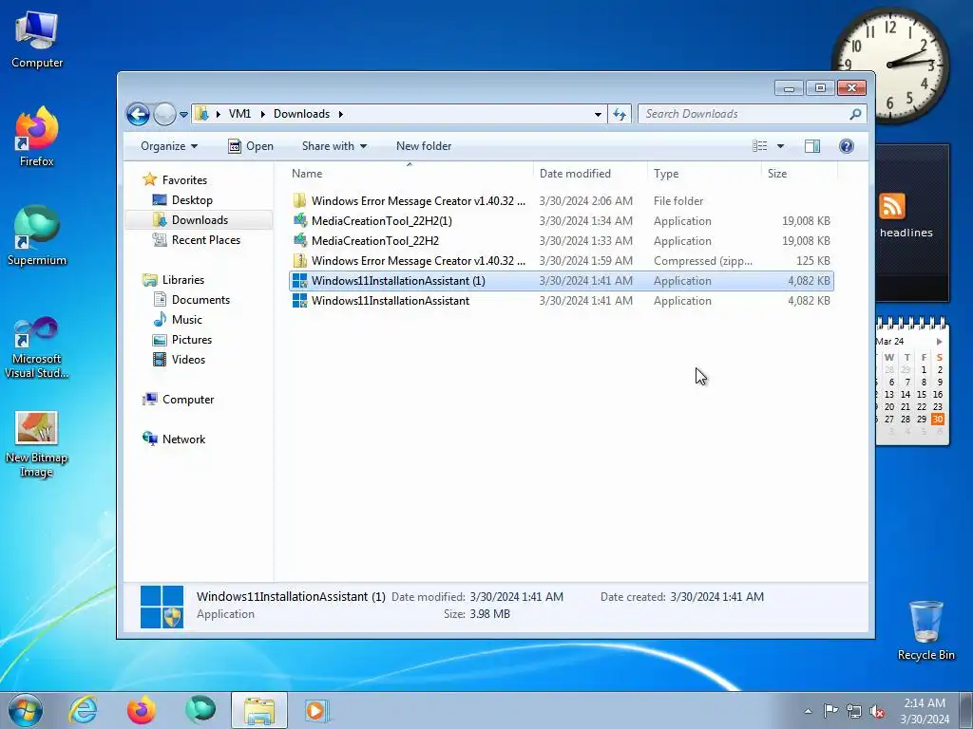This screenshot has height=729, width=973.
Task: Sort by Date modified column header
Action: (x=589, y=174)
